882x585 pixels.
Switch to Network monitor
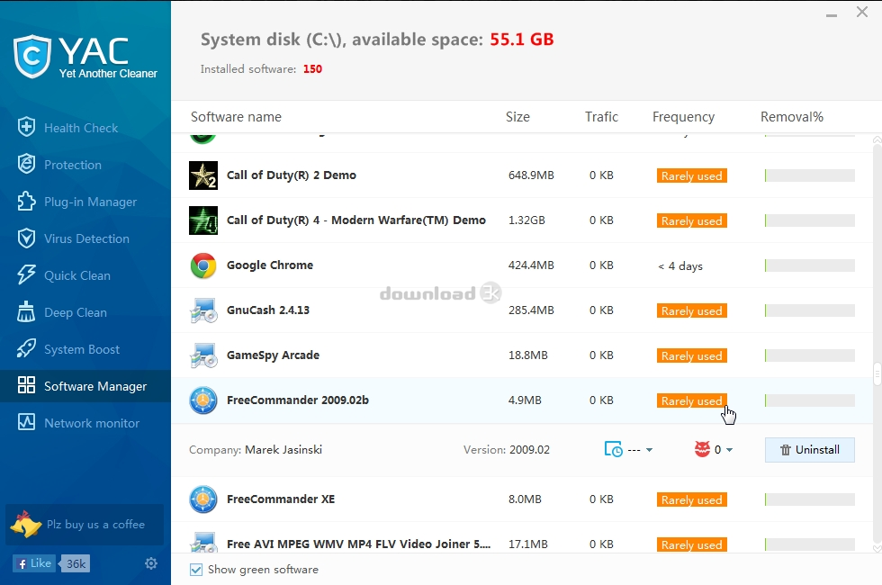coord(92,423)
